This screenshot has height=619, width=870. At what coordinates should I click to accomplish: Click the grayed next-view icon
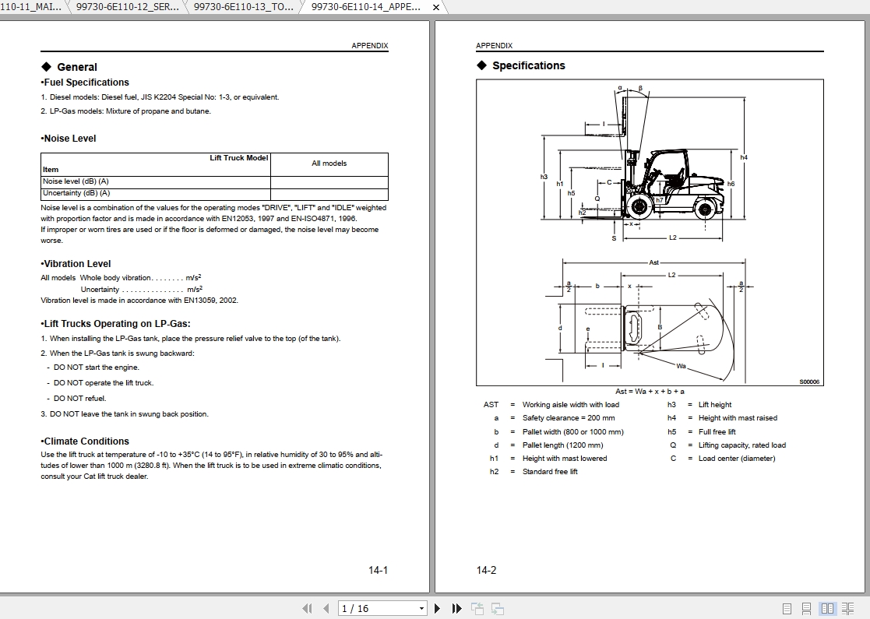click(x=496, y=608)
